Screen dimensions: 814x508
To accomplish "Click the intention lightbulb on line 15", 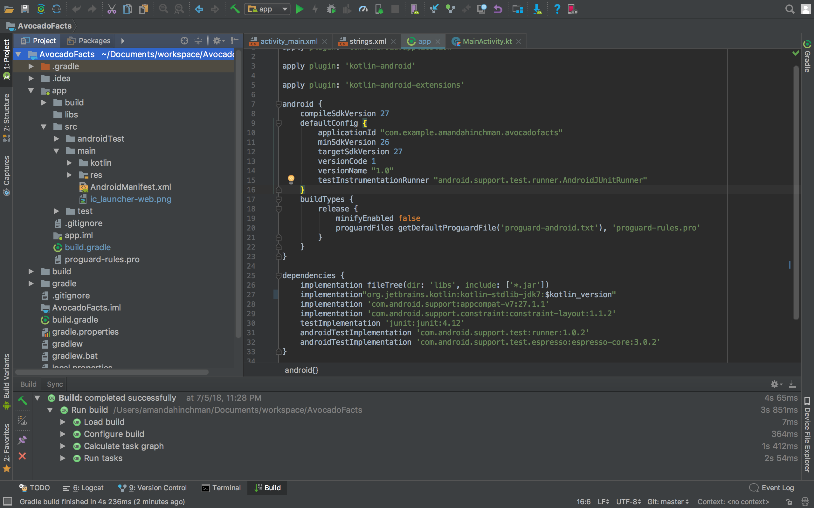I will click(291, 179).
